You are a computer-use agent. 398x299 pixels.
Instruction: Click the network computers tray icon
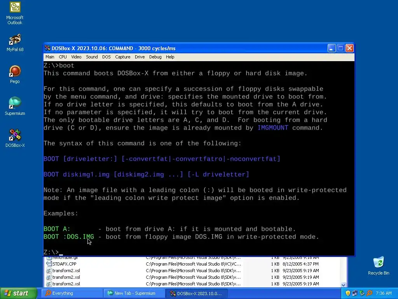pos(355,293)
